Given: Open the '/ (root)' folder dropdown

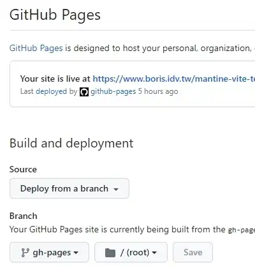Looking at the screenshot, I should [131, 252].
